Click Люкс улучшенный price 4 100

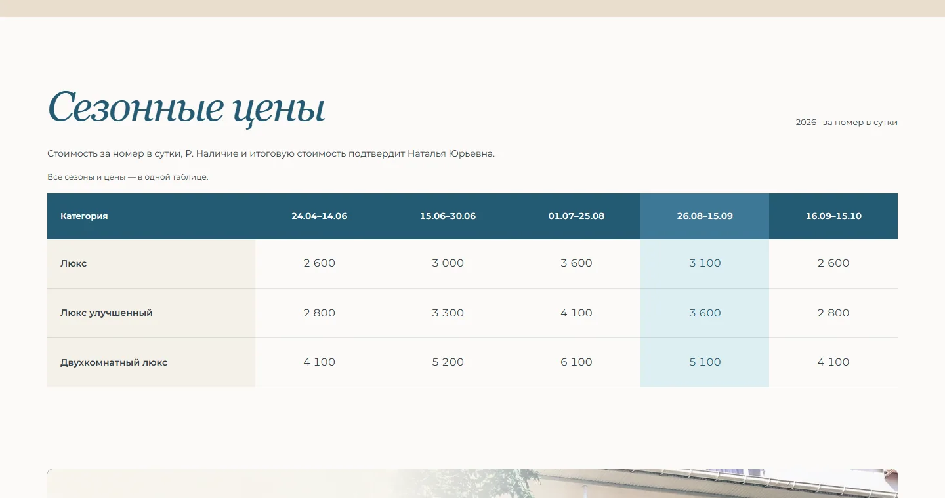[576, 313]
